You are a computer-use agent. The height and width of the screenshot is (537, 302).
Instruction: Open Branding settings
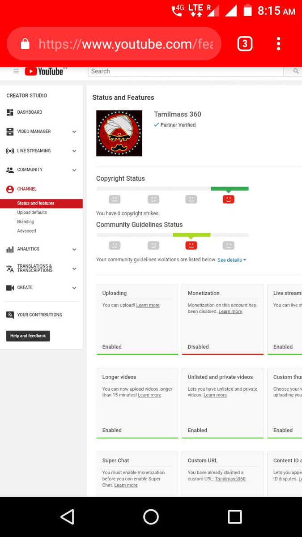pyautogui.click(x=26, y=222)
